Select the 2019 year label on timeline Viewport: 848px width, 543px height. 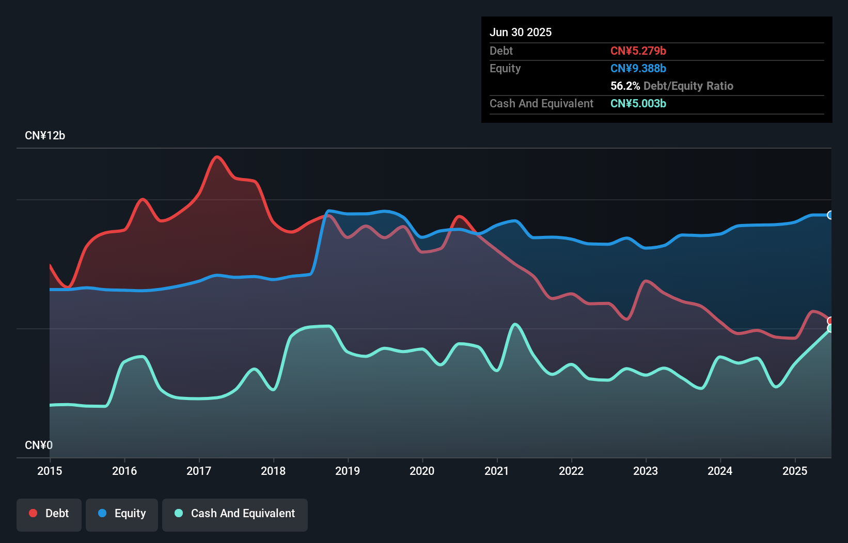(348, 471)
